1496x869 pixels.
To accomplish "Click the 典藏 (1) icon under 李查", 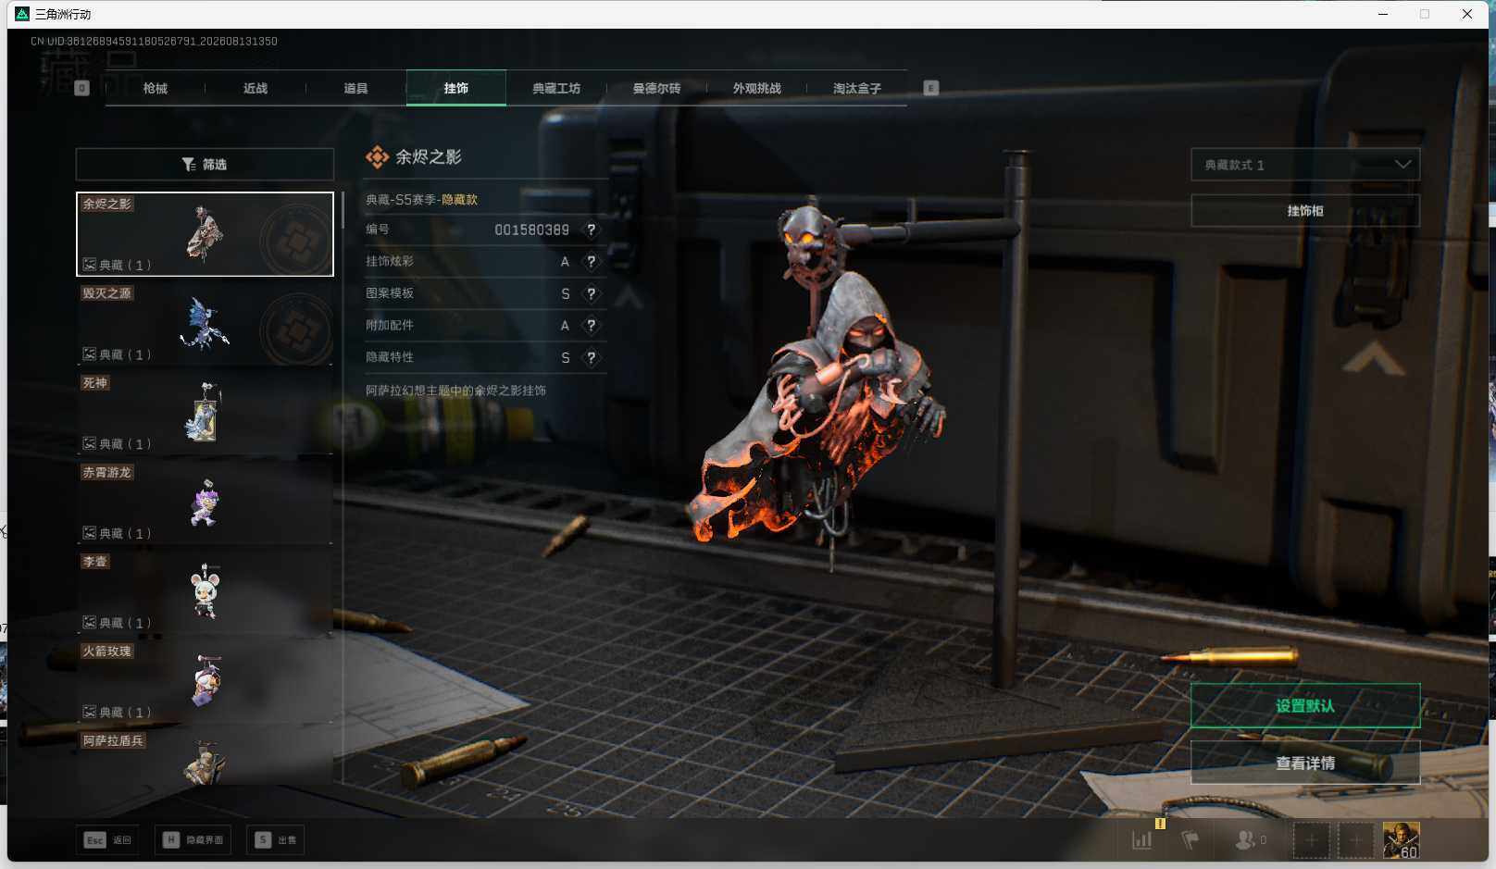I will [89, 623].
